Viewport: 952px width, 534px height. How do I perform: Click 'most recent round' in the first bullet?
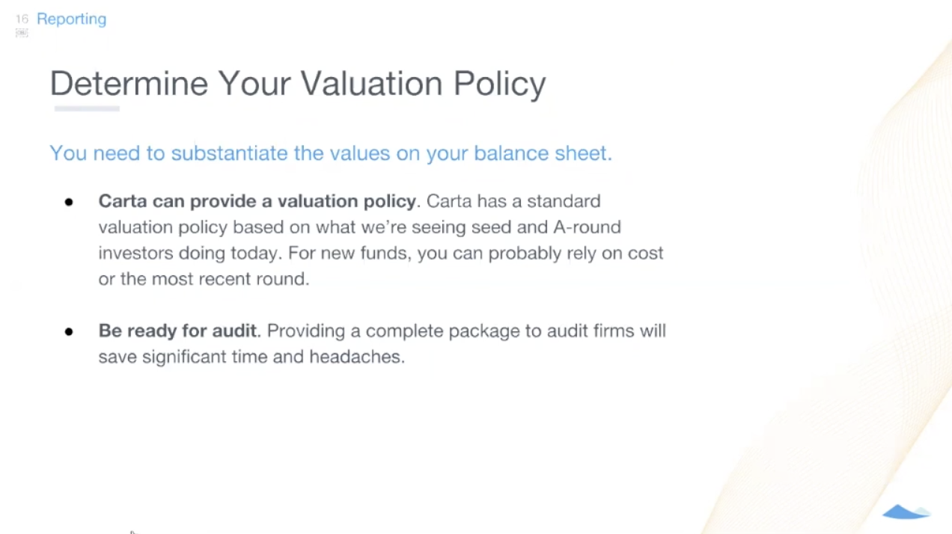click(230, 279)
